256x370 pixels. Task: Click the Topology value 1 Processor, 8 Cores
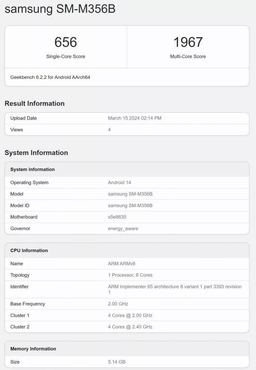pos(130,275)
